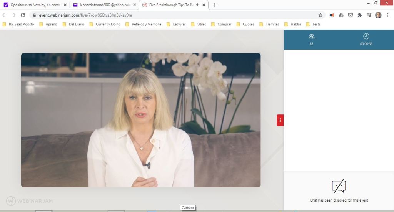Click the red sidebar collapse handle
The height and width of the screenshot is (212, 394).
(280, 120)
